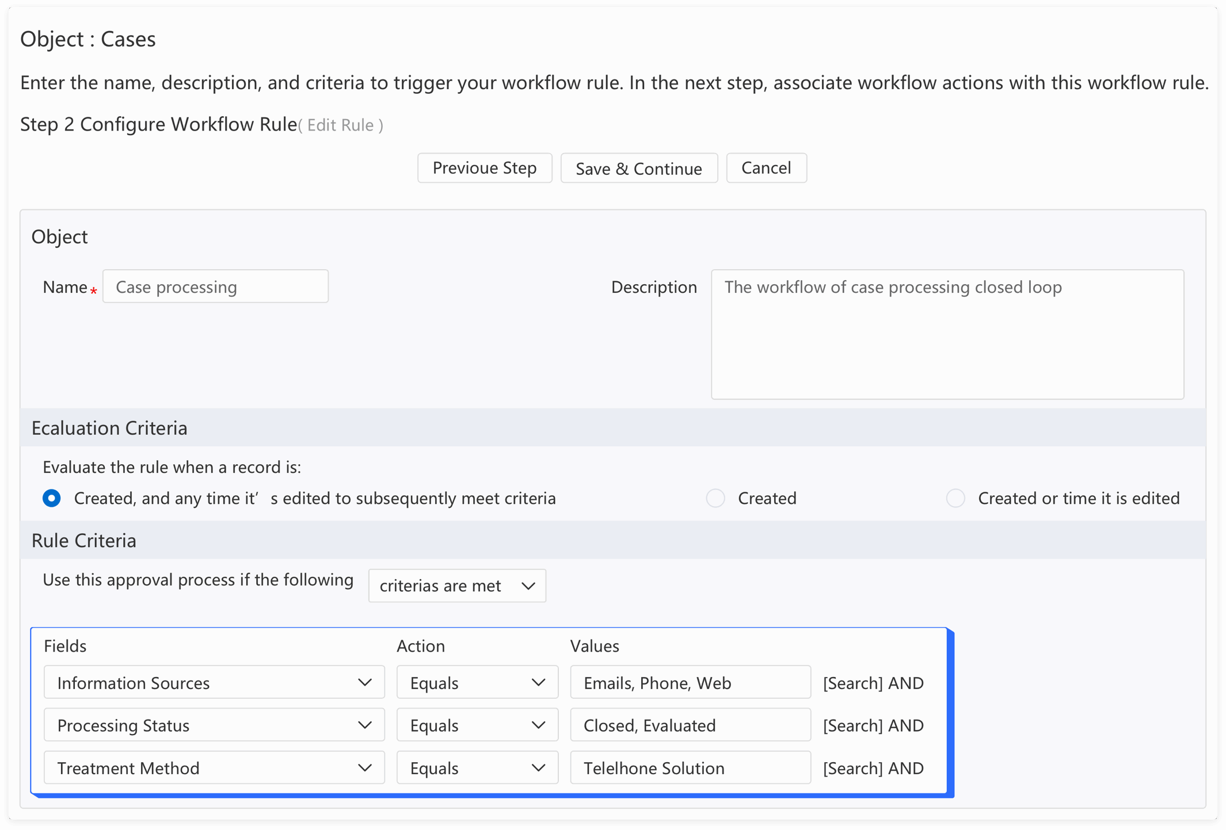Click the 'Emails, Phone, Web' value field

pyautogui.click(x=690, y=683)
